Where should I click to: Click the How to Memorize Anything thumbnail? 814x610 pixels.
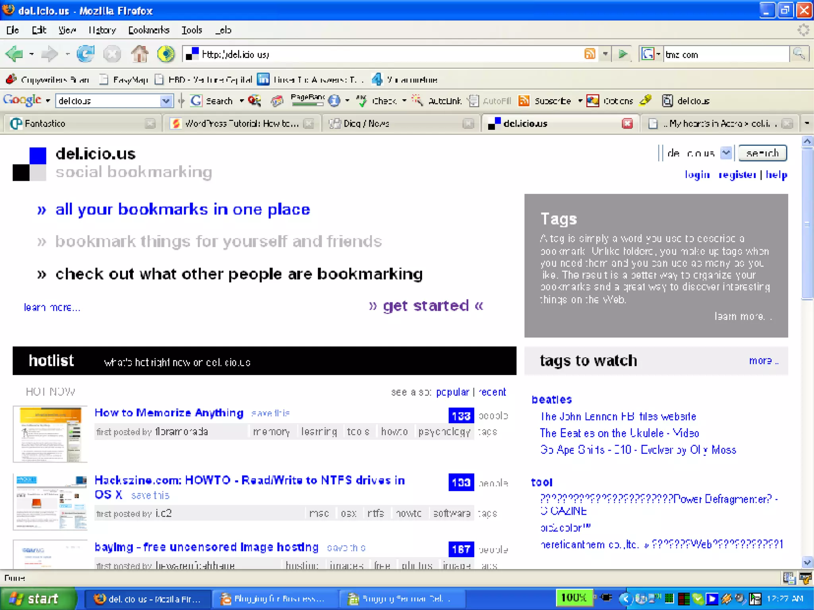pyautogui.click(x=50, y=434)
